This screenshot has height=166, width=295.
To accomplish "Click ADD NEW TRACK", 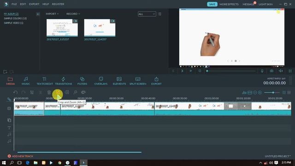I will coord(20,156).
